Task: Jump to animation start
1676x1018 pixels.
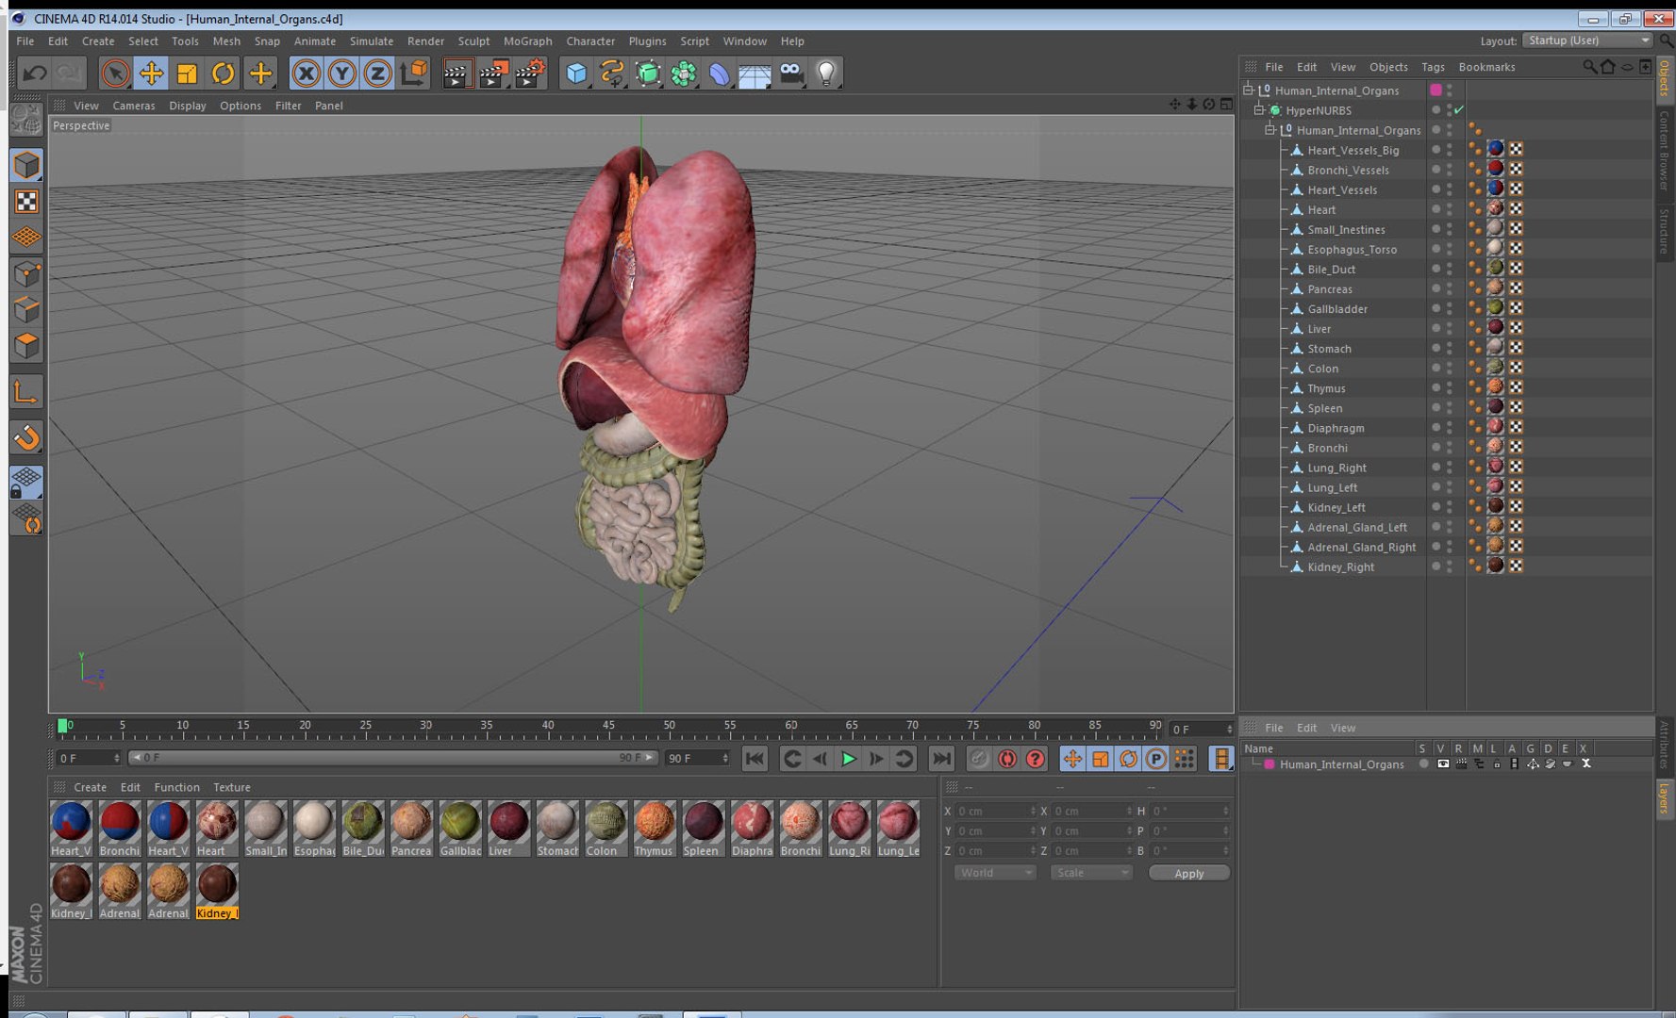Action: point(755,759)
